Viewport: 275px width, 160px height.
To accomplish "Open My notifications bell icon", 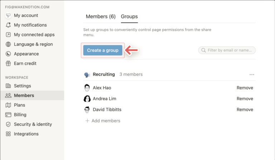I will [x=8, y=25].
